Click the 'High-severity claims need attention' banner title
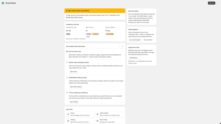This screenshot has height=124, width=221. pos(78,11)
